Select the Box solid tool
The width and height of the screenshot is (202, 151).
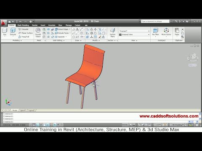[x=5, y=32]
